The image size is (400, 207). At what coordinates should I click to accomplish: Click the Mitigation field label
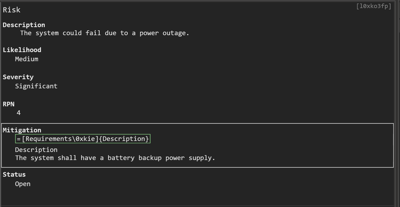[22, 130]
